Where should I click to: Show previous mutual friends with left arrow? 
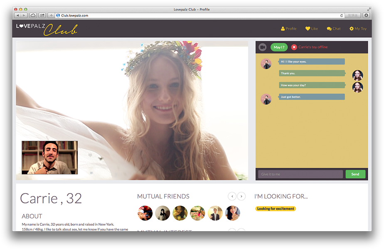click(232, 196)
